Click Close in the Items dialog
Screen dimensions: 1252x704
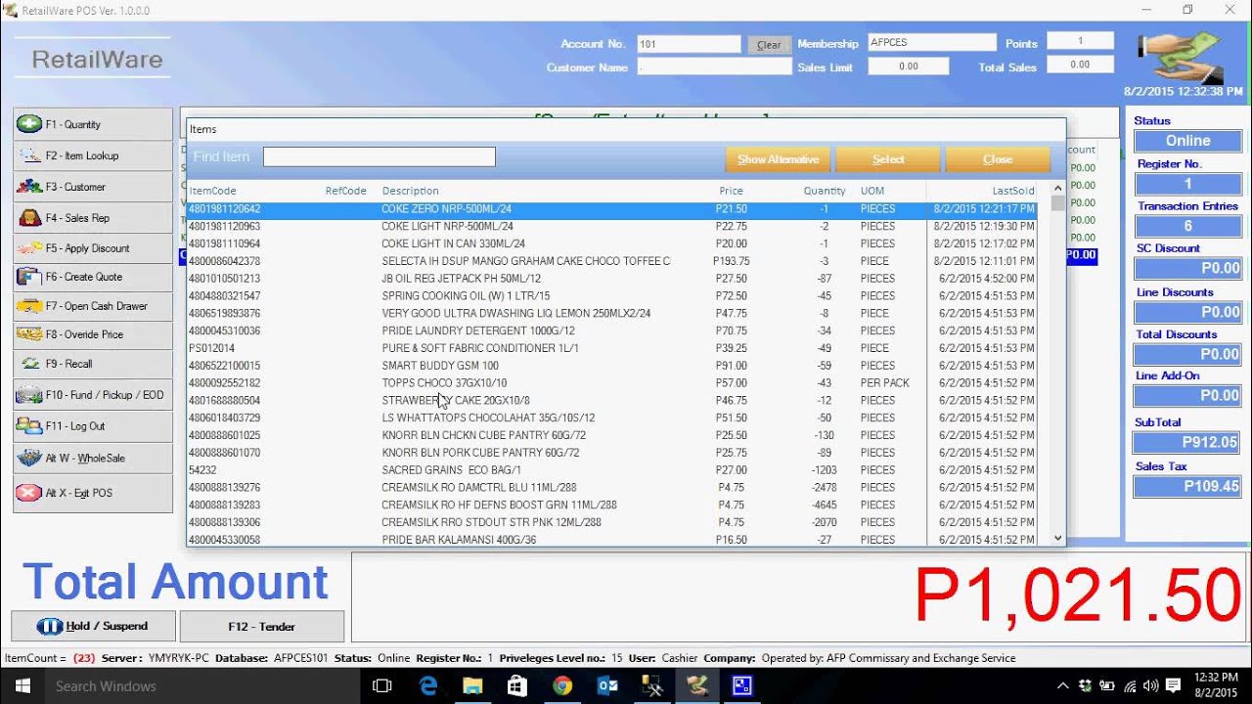[998, 159]
